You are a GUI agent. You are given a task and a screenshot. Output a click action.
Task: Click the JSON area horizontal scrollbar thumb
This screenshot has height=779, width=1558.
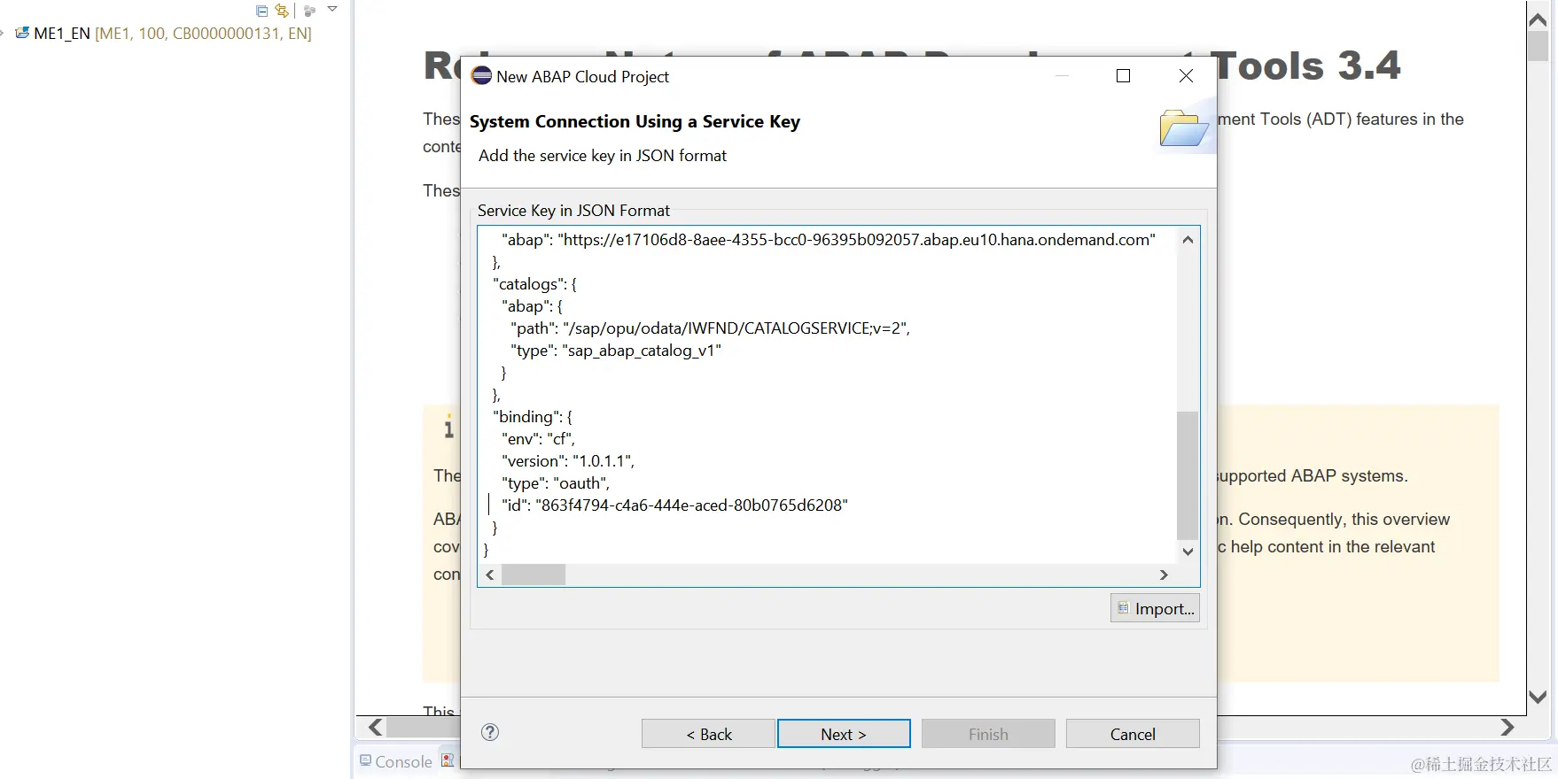click(x=534, y=575)
